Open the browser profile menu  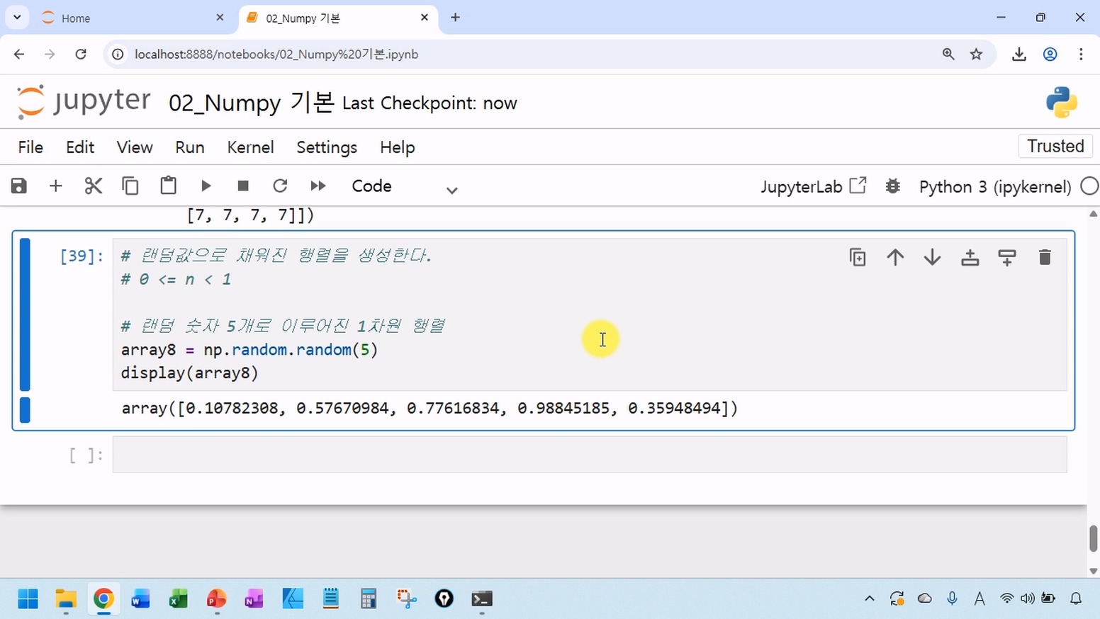point(1050,54)
